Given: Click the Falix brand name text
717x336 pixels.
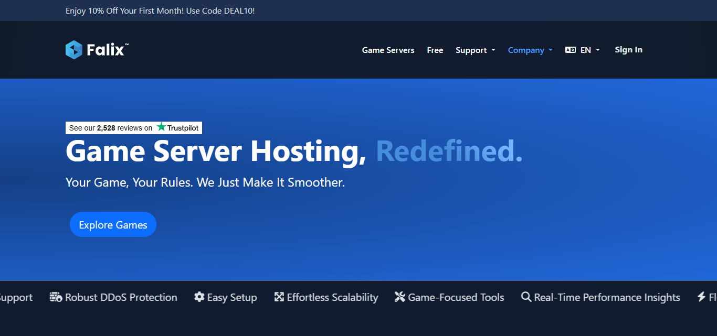Looking at the screenshot, I should [107, 50].
